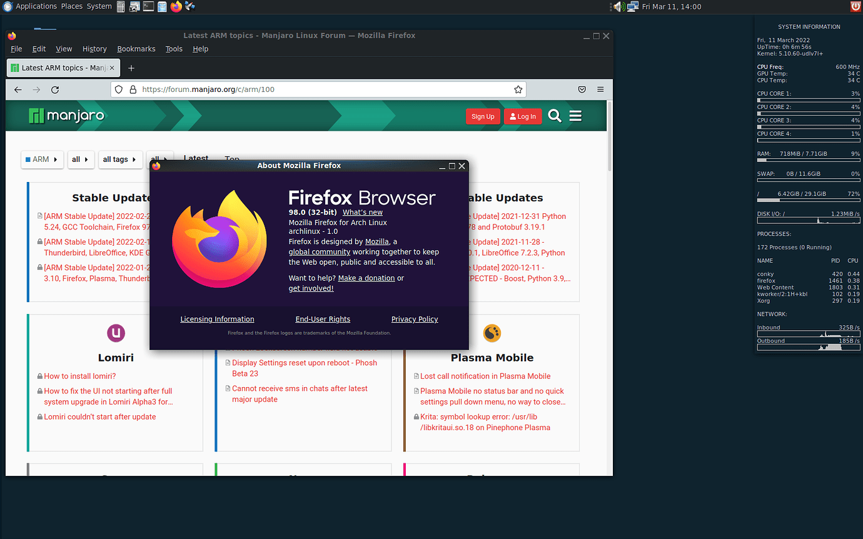Click Firefox's forward arrow button
863x539 pixels.
pos(36,89)
